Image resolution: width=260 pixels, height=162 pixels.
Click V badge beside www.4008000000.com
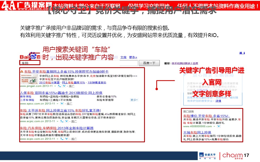click(219, 126)
